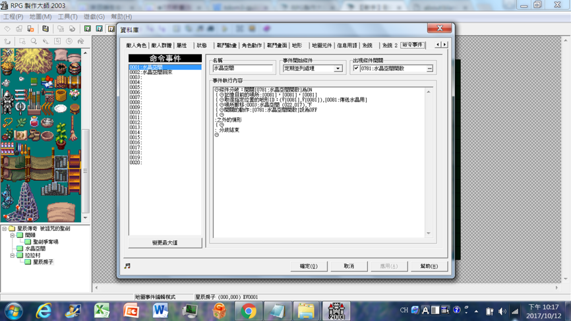Choose the selection rectangle tool
Viewport: 571px width, 321px height.
click(22, 41)
